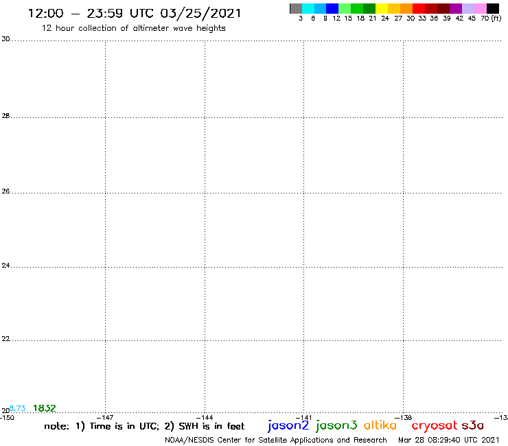This screenshot has width=508, height=446.
Task: Click the legend number '33'
Action: pyautogui.click(x=422, y=19)
